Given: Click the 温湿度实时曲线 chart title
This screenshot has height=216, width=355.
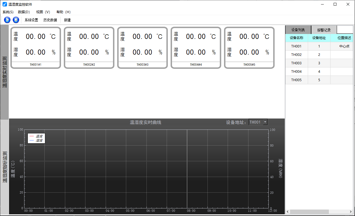Looking at the screenshot, I should (145, 122).
